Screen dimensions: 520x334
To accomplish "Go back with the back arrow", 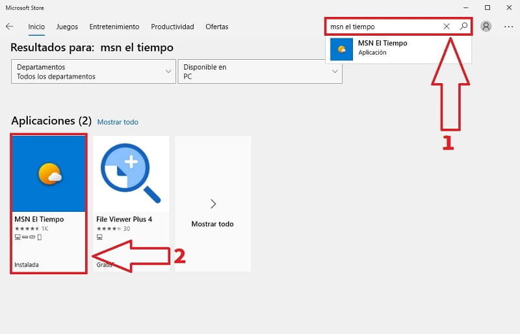I will click(x=10, y=26).
